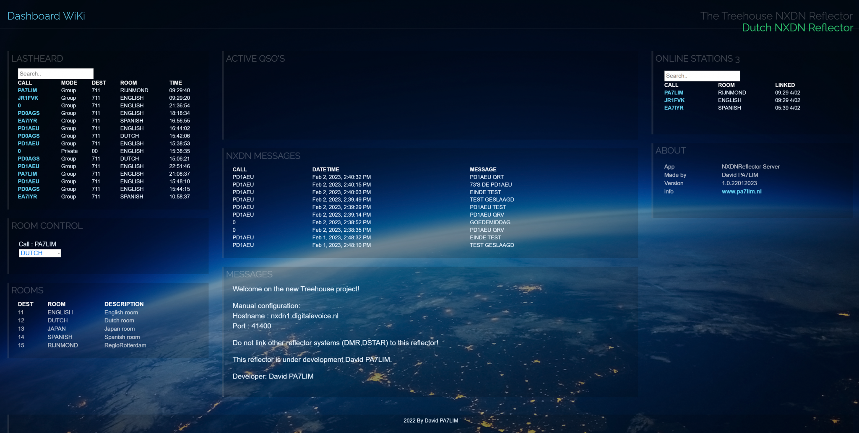Open JR1FVK callsign in Online Stations
Viewport: 859px width, 433px height.
coord(674,100)
